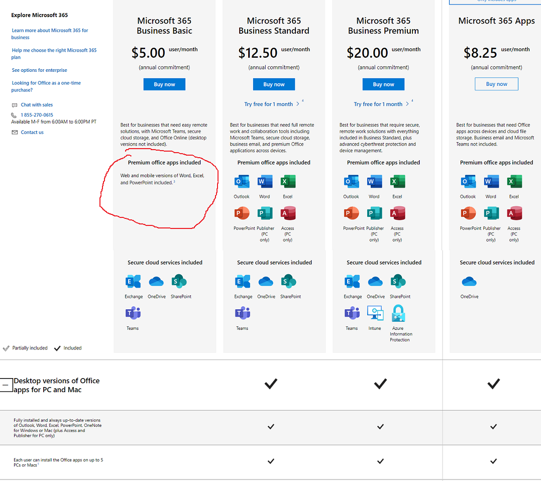Click Access icon in Microsoft 365 Apps column

point(514,213)
